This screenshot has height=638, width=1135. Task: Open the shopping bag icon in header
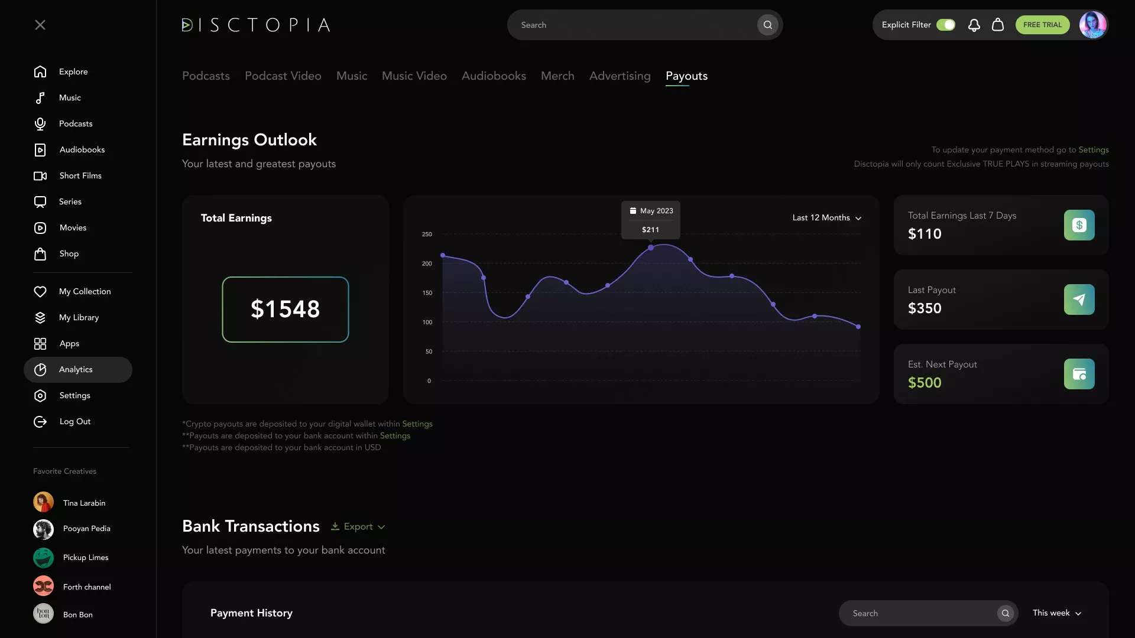pyautogui.click(x=998, y=25)
